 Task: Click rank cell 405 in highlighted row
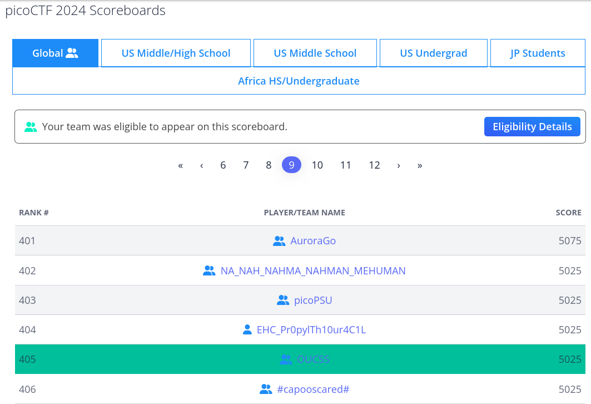pyautogui.click(x=27, y=359)
